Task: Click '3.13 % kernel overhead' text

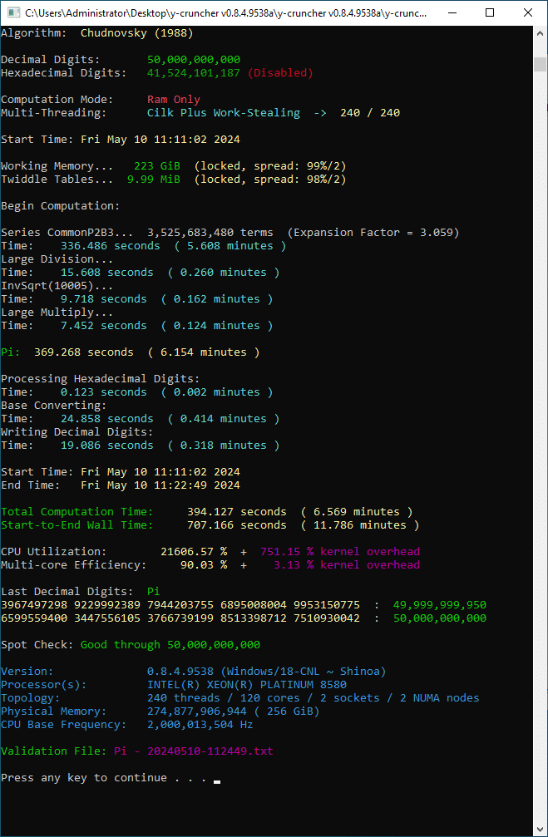Action: point(347,565)
